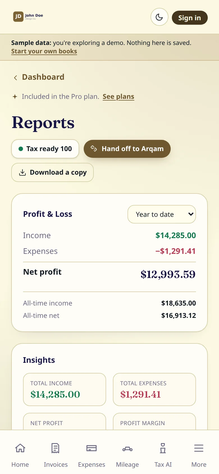Viewport: 219px width, 474px height.
Task: Toggle dark mode with the moon icon
Action: coord(159,17)
